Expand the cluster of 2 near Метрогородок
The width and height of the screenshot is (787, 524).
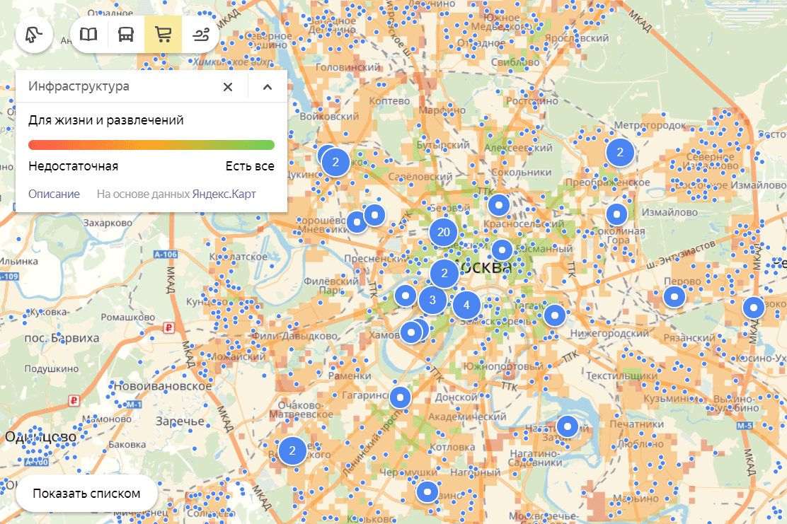pyautogui.click(x=620, y=151)
